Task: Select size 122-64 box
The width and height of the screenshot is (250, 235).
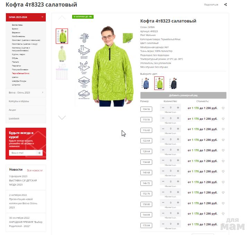Action: click(x=146, y=141)
